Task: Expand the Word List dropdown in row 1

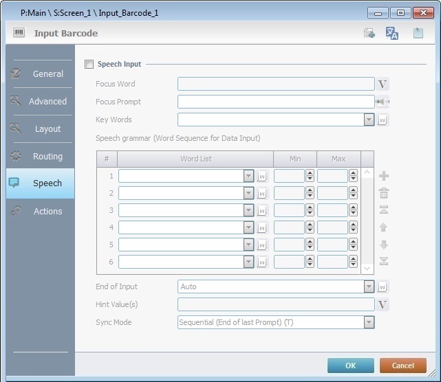Action: pyautogui.click(x=248, y=176)
